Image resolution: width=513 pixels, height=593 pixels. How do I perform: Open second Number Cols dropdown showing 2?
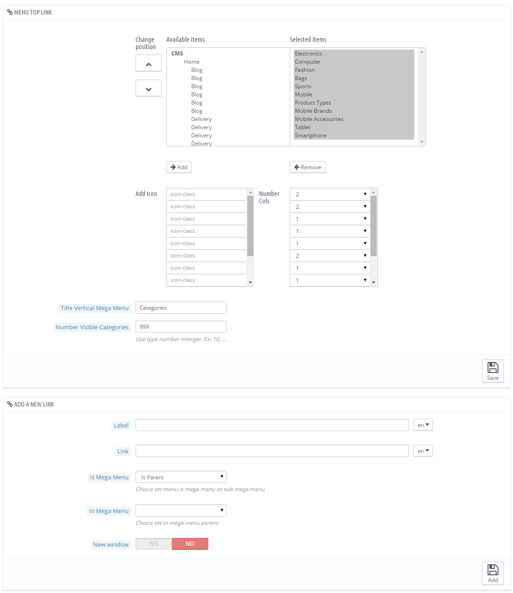coord(330,206)
